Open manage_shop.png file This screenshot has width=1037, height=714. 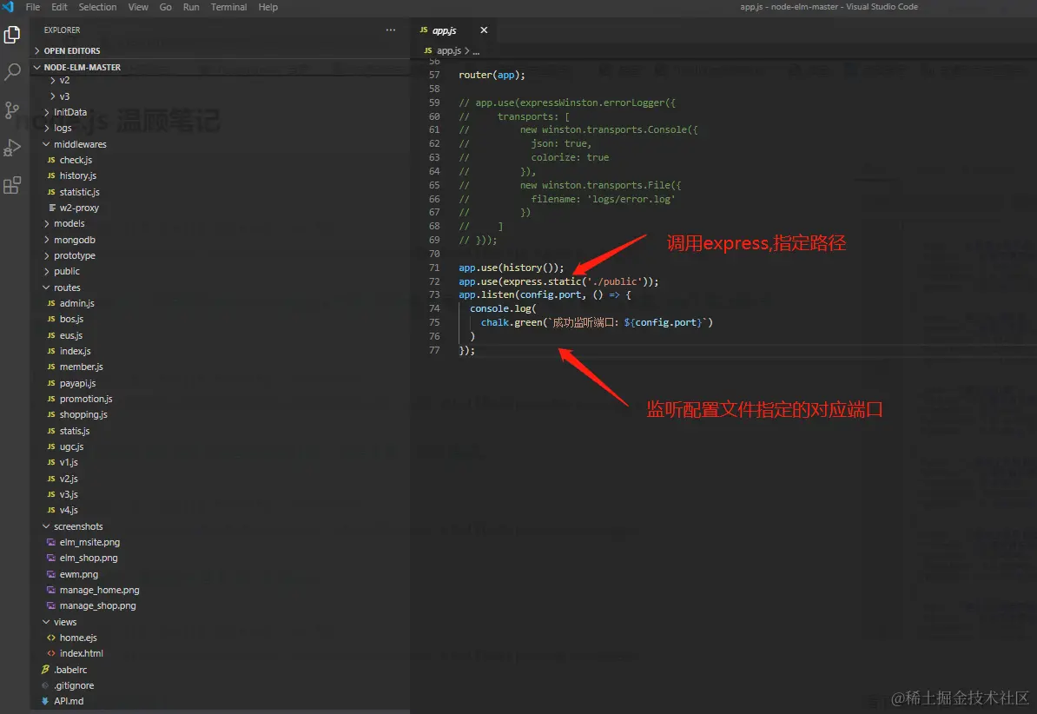point(98,606)
